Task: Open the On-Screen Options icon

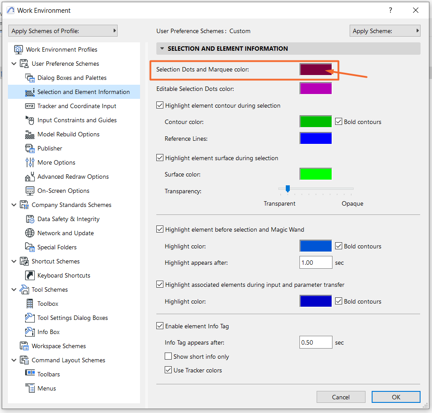Action: click(x=30, y=191)
